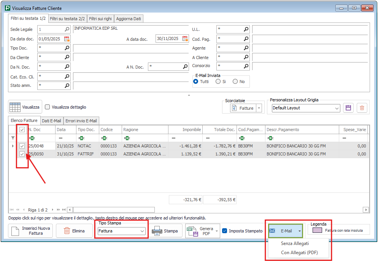Screen dimensions: 378x261
Task: Select the Si radio button for E-Mail Inviata
Action: pyautogui.click(x=218, y=82)
